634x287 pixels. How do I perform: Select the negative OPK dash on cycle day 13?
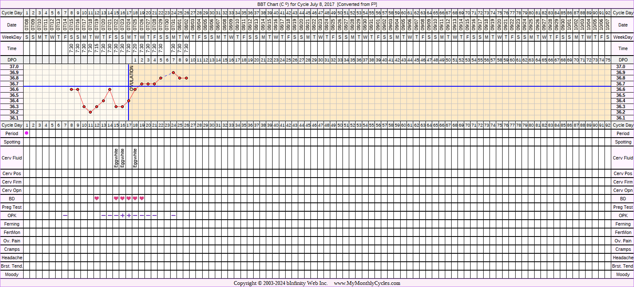click(103, 215)
